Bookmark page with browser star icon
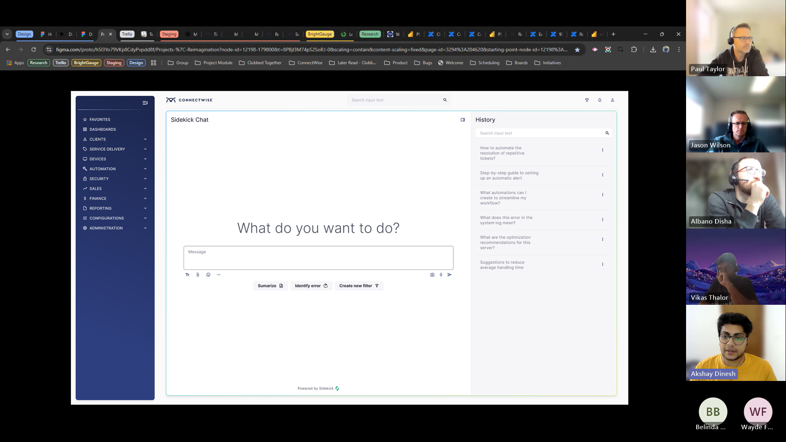 pyautogui.click(x=577, y=50)
